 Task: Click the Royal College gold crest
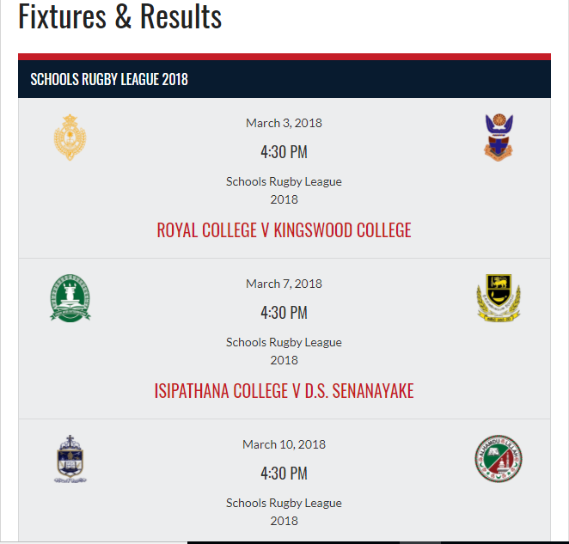click(x=70, y=138)
